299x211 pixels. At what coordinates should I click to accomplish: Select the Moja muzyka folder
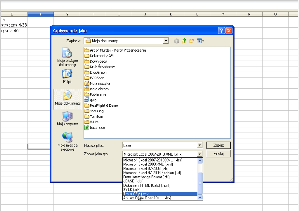click(x=97, y=83)
